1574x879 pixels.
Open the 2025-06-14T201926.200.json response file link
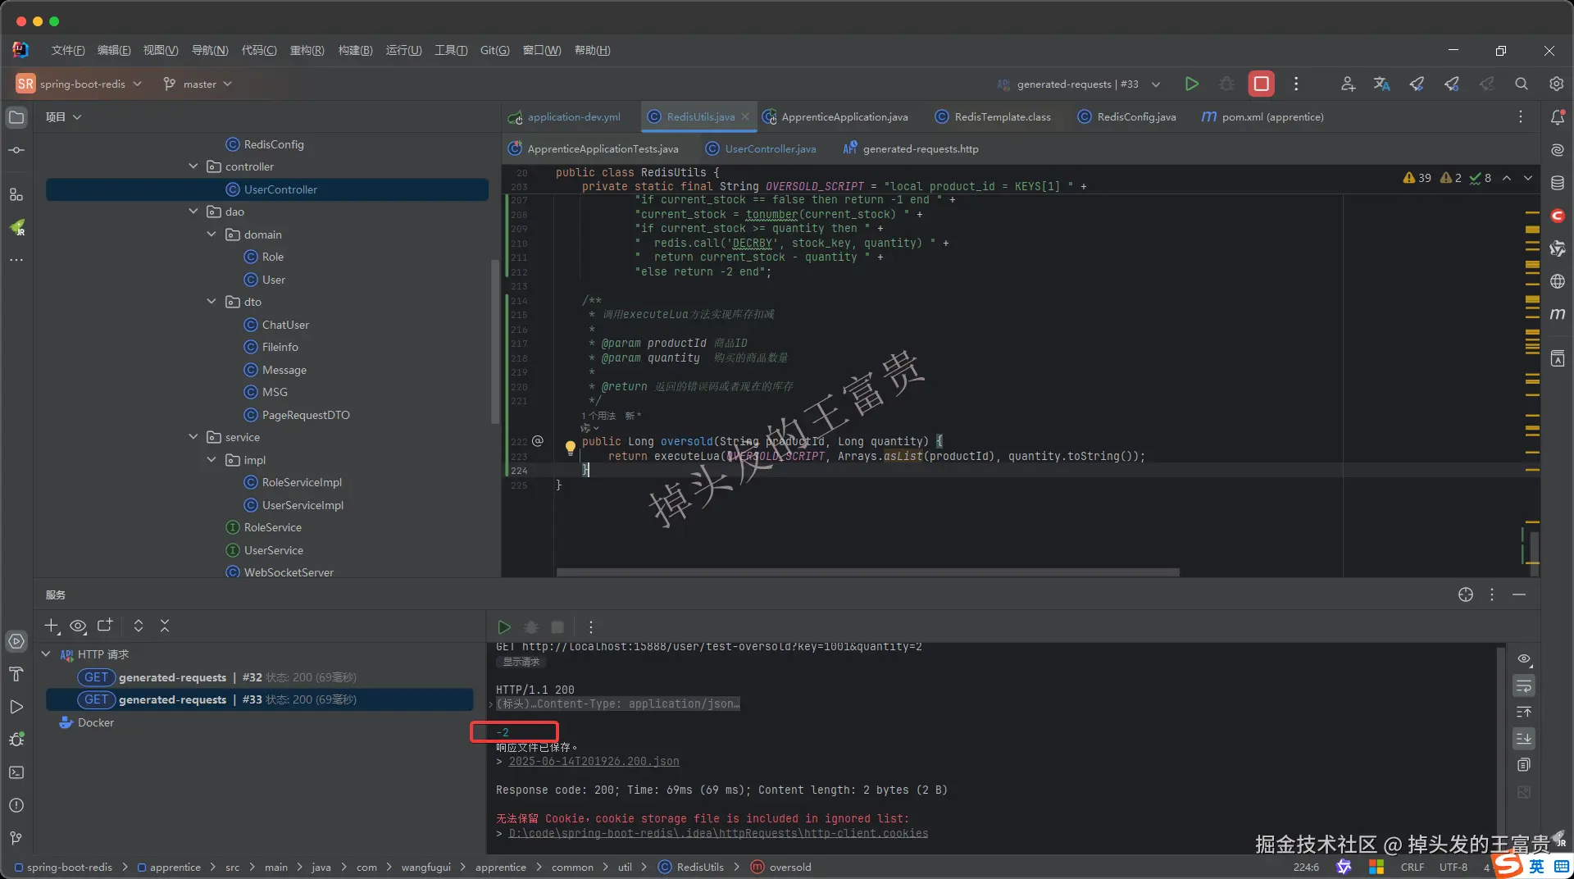pyautogui.click(x=594, y=761)
